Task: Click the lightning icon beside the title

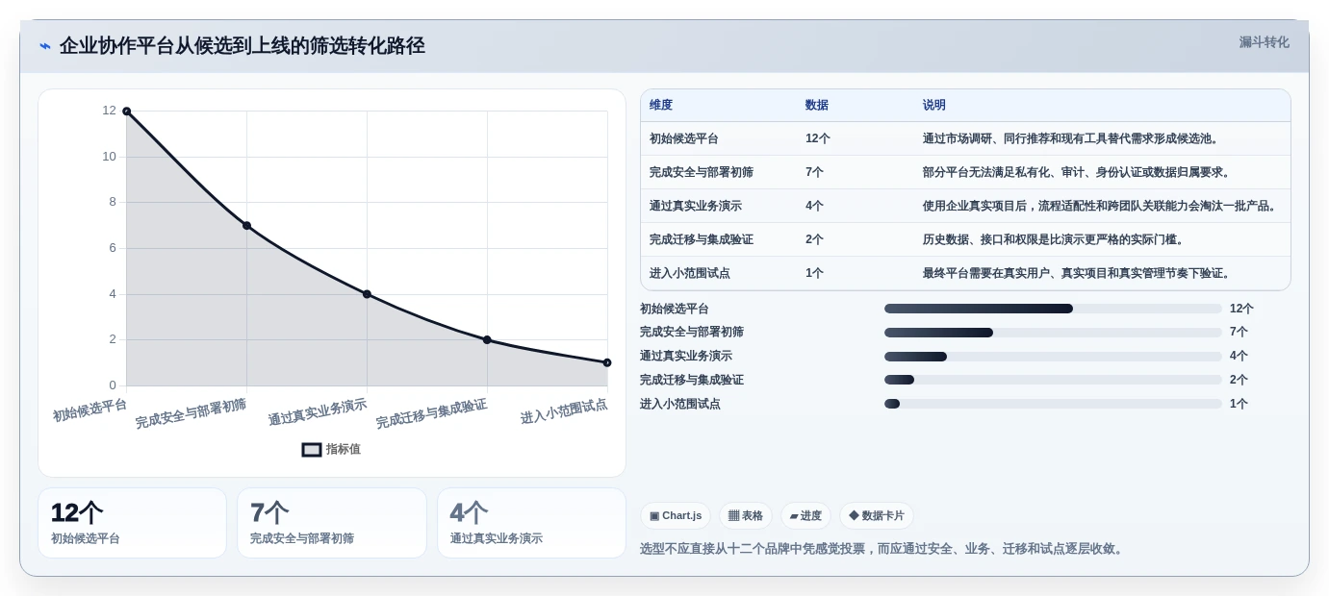Action: tap(45, 46)
